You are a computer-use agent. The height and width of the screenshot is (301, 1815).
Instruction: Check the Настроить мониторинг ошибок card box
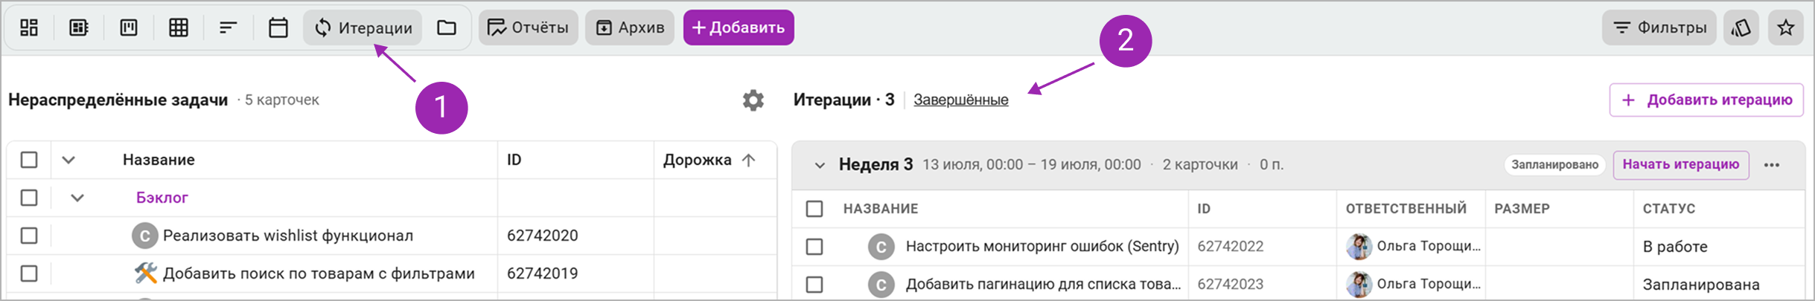click(x=814, y=246)
